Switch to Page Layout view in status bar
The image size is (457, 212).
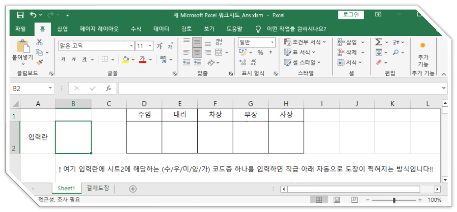pyautogui.click(x=337, y=200)
